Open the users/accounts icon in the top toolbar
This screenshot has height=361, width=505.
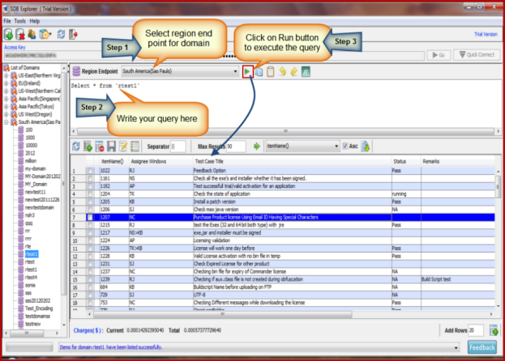click(x=32, y=34)
